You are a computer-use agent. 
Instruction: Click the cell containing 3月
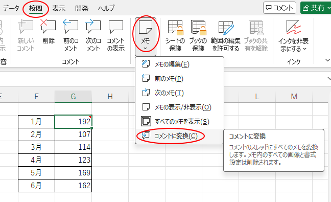[36, 147]
